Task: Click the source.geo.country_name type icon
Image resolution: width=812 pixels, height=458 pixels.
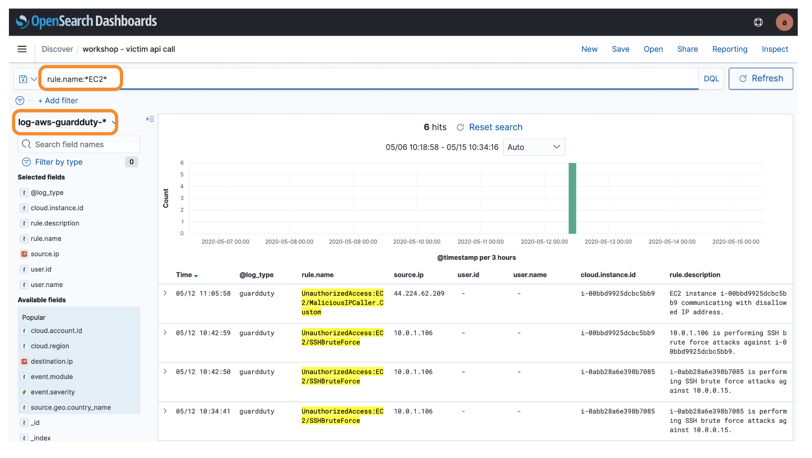Action: pos(24,408)
